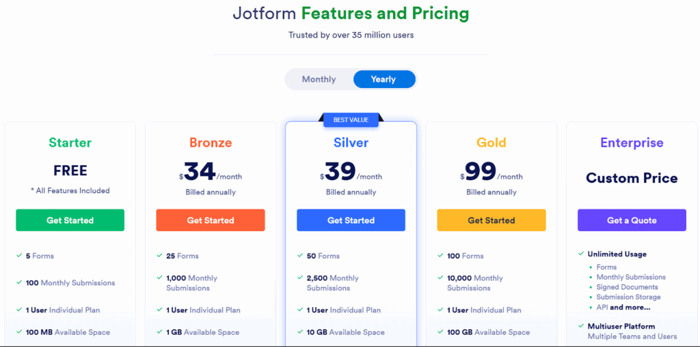Screen dimensions: 700x347
Task: Click checkmark icon beside 5 Forms
Action: pyautogui.click(x=19, y=256)
